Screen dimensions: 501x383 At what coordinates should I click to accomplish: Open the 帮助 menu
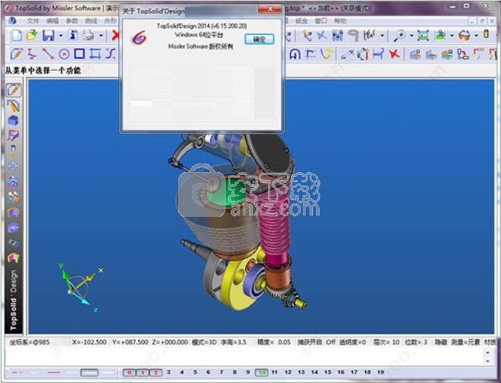click(x=340, y=21)
